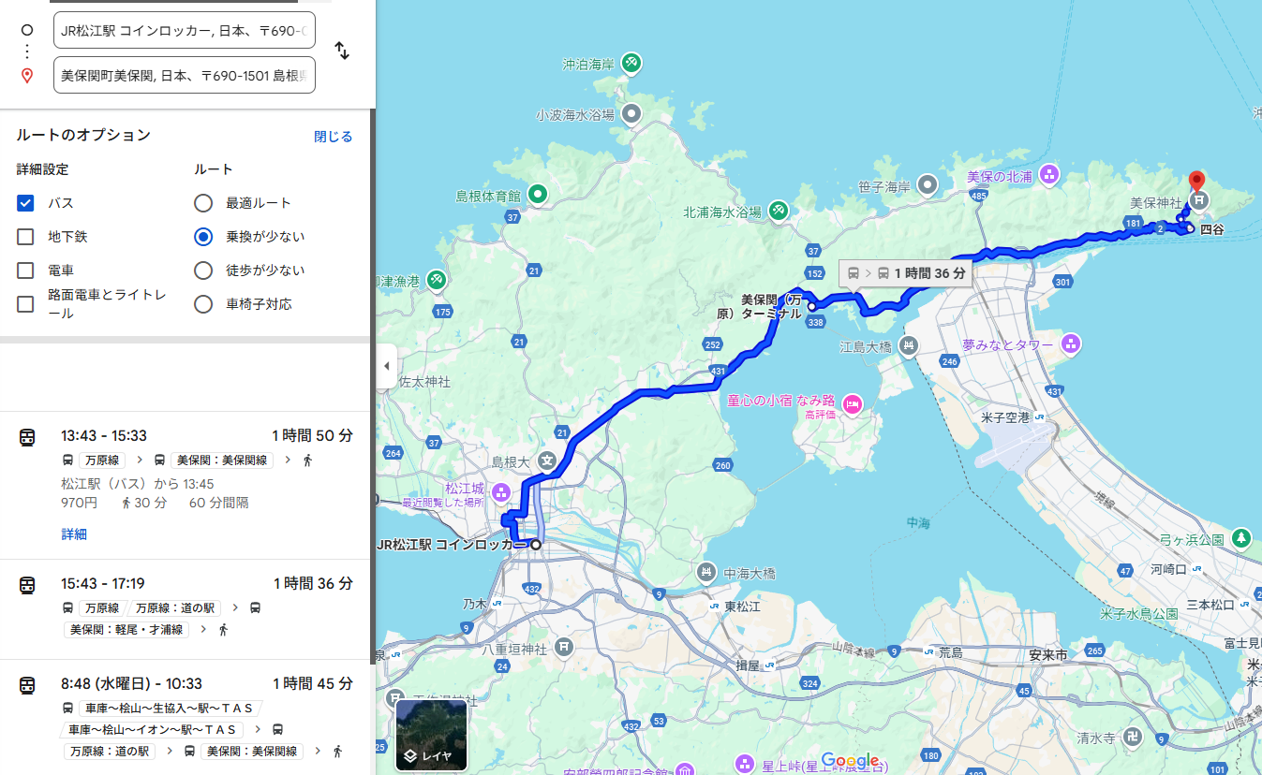The image size is (1262, 775).
Task: Click the 中海大橋 bridge marker
Action: (707, 571)
